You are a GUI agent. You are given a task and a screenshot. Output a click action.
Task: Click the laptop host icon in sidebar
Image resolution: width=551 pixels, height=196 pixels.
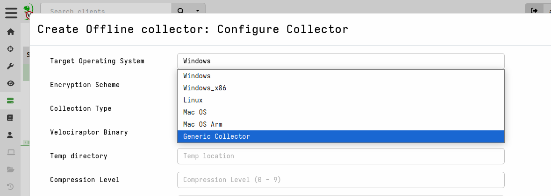click(x=10, y=152)
